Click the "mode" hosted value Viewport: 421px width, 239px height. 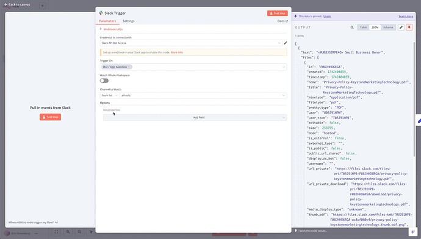(x=329, y=133)
